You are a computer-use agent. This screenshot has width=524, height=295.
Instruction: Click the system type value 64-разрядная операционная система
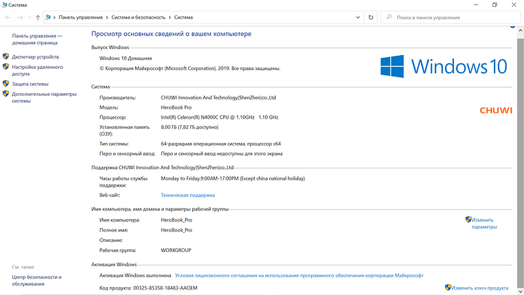221,144
